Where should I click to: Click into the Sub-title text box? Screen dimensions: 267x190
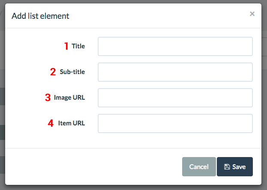pyautogui.click(x=175, y=72)
